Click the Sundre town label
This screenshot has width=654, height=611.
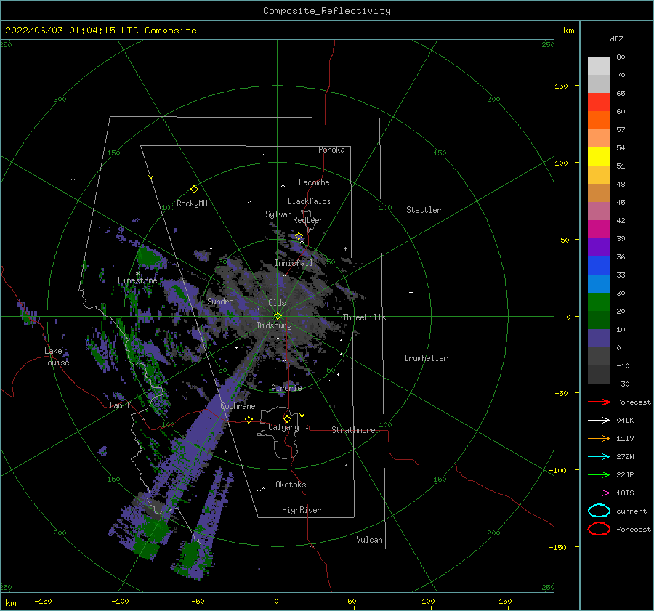[220, 301]
